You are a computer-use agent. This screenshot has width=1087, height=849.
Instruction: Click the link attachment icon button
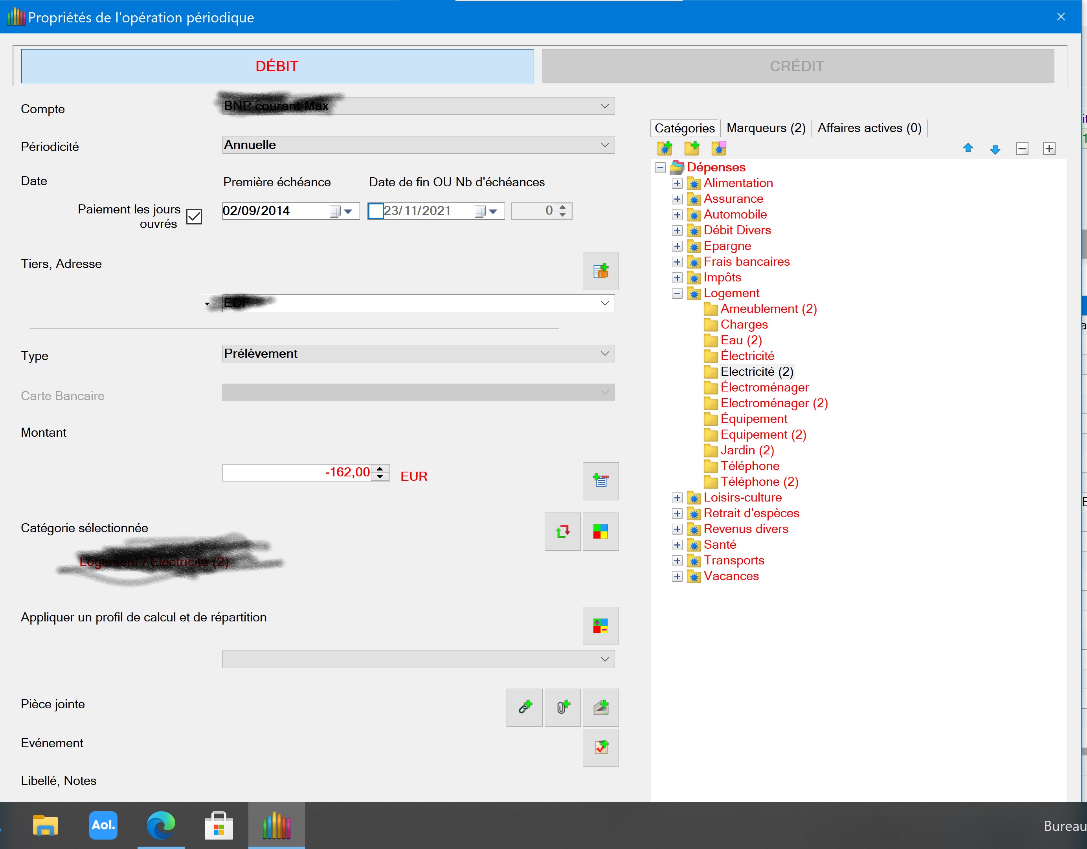pyautogui.click(x=525, y=707)
